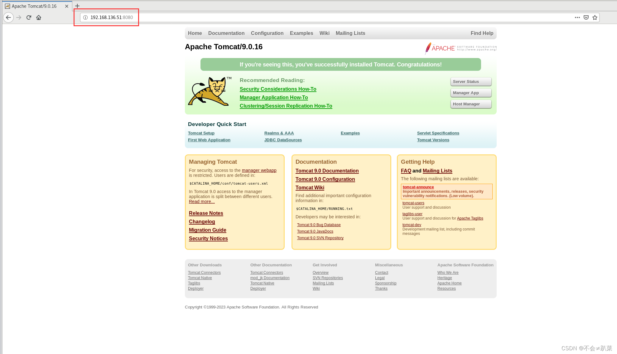Open Migration Guide link
Image resolution: width=617 pixels, height=354 pixels.
pos(208,230)
